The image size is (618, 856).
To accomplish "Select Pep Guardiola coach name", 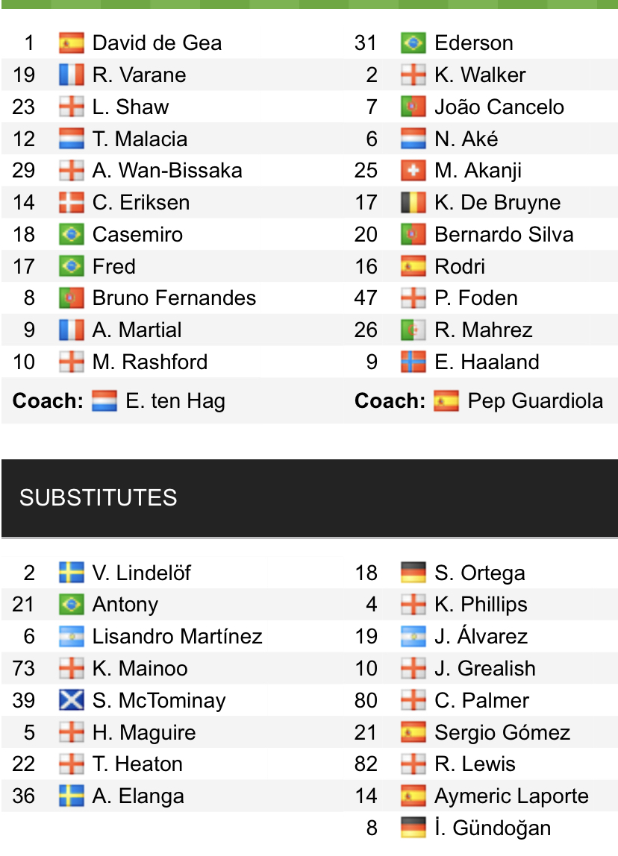I will pos(534,401).
